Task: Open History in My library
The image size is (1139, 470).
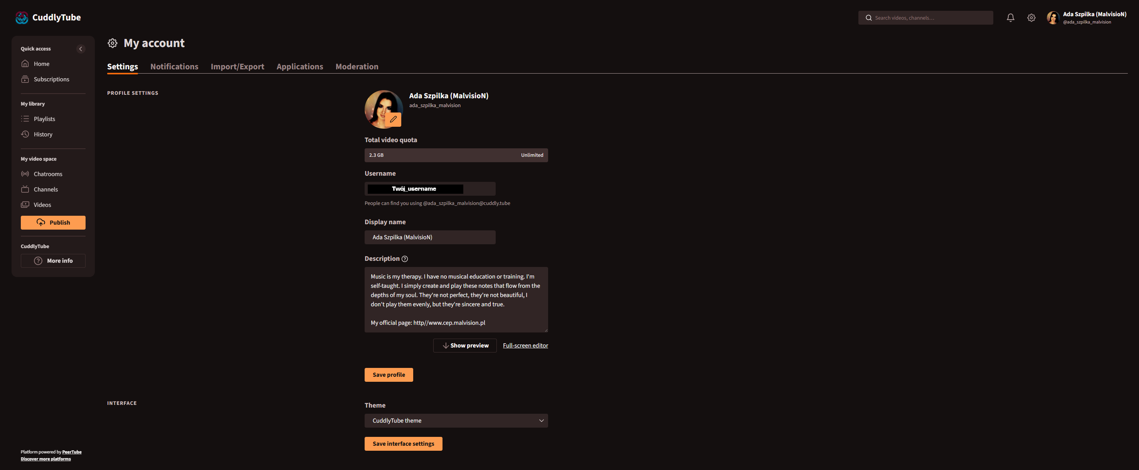Action: click(x=43, y=134)
